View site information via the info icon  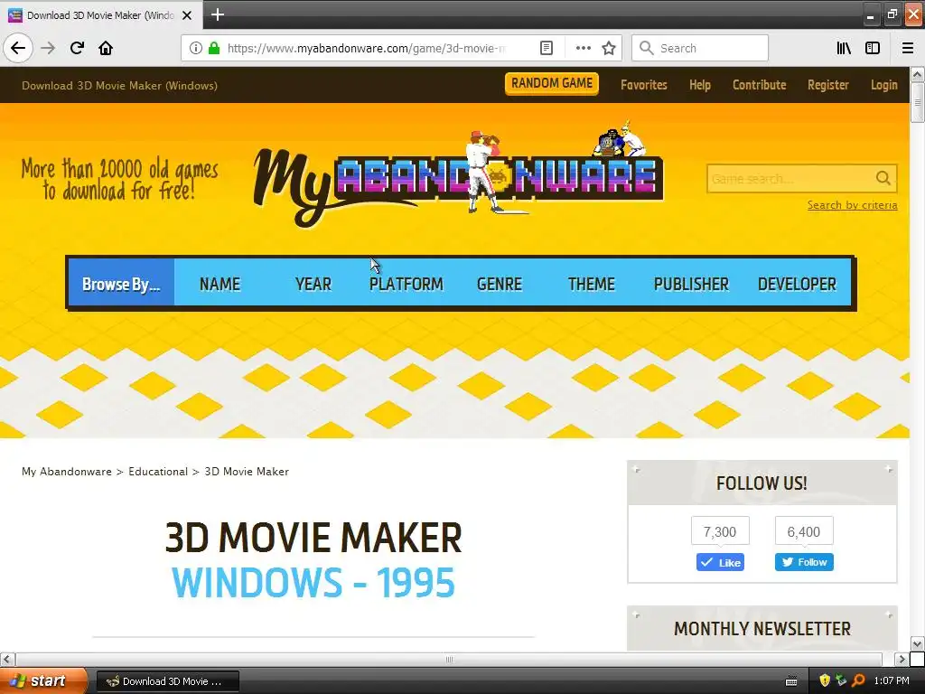click(196, 48)
